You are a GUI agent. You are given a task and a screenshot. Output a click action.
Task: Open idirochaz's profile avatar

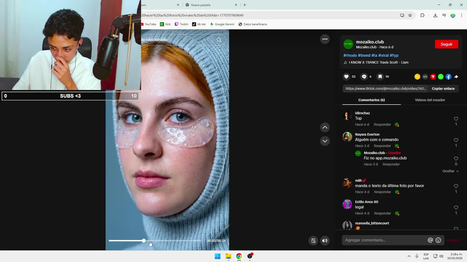[347, 116]
